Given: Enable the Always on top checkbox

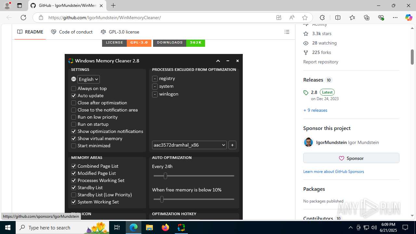Looking at the screenshot, I should [x=73, y=88].
